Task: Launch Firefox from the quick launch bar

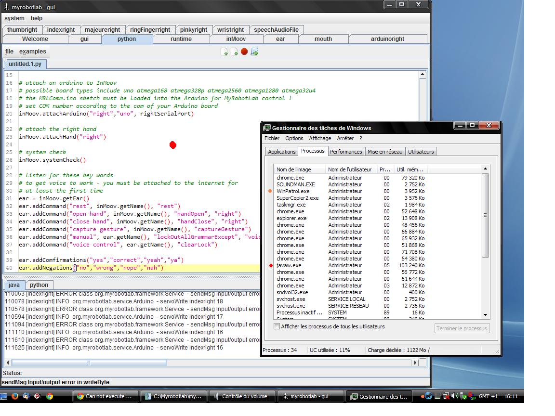Action: pos(14,396)
